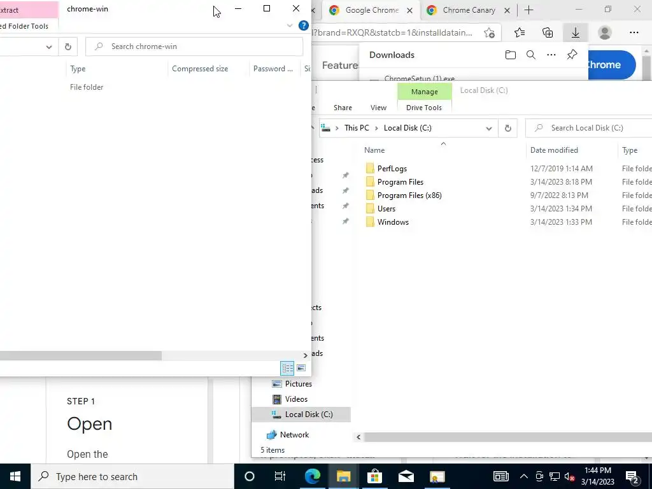Open Microsoft Edge from taskbar
The image size is (652, 489).
312,476
